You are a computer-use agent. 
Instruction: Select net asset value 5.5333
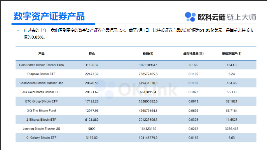[232, 92]
